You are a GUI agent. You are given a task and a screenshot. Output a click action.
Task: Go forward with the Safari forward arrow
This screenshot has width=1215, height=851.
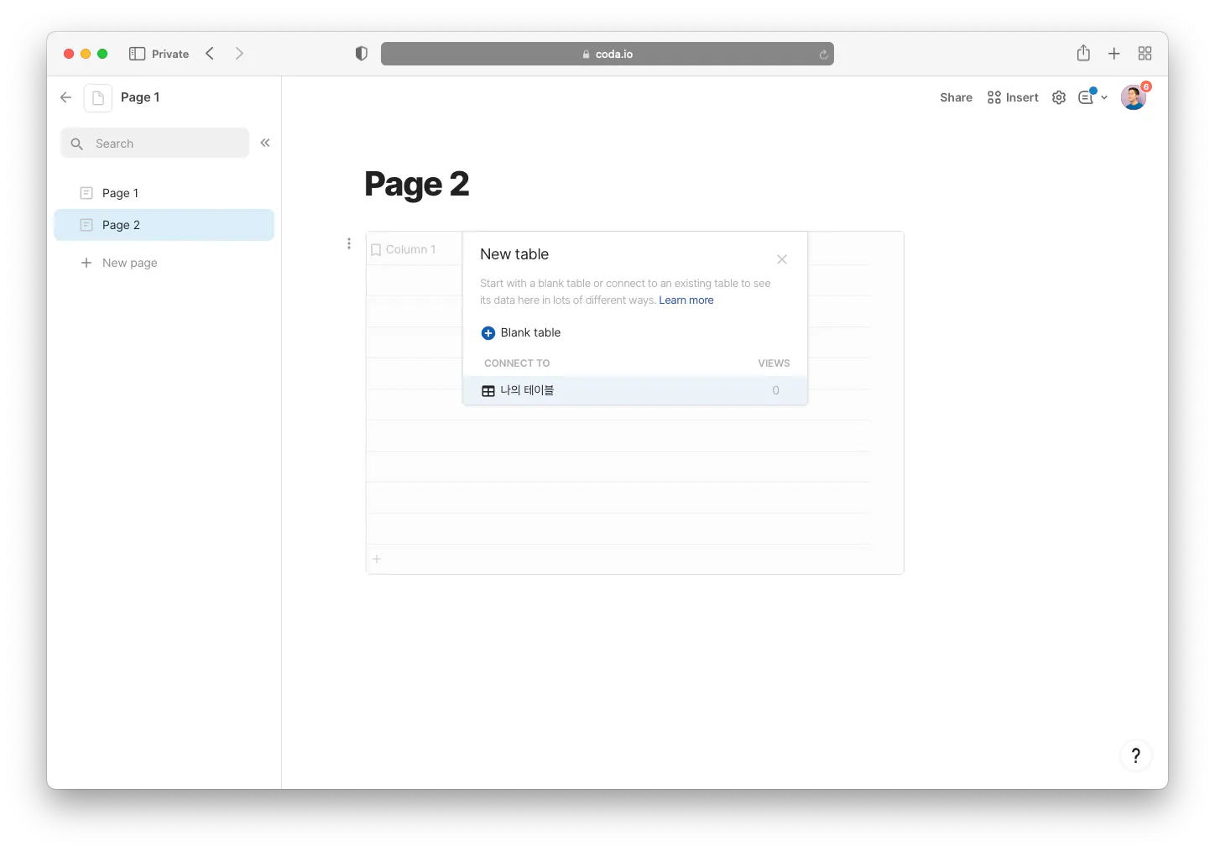[x=239, y=54]
